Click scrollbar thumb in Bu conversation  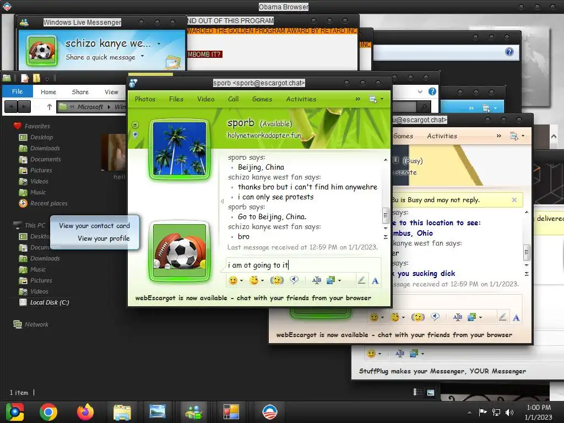527,252
